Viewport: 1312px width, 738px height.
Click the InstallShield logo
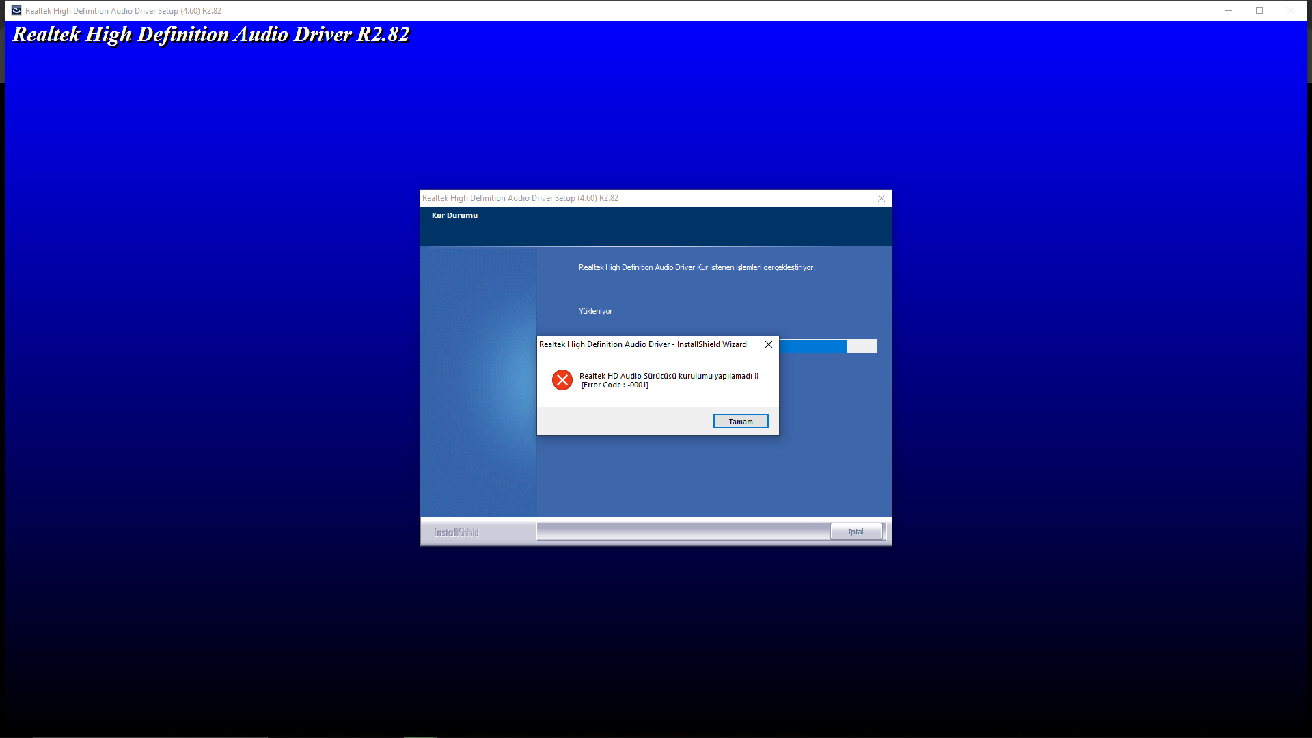(x=456, y=532)
